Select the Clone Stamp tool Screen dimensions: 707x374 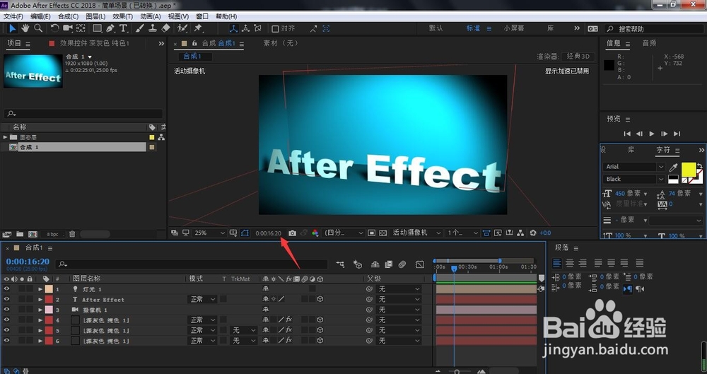point(153,28)
